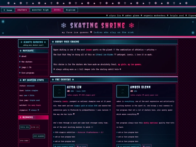Select the STEP SEQUENCE blinkie
This screenshot has height=147, width=196.
39,136
